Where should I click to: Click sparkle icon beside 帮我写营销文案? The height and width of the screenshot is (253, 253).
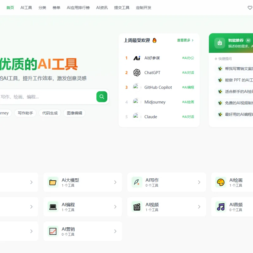220,69
